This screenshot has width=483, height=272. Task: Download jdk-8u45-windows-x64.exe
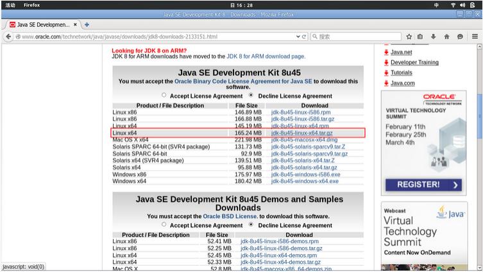click(305, 181)
